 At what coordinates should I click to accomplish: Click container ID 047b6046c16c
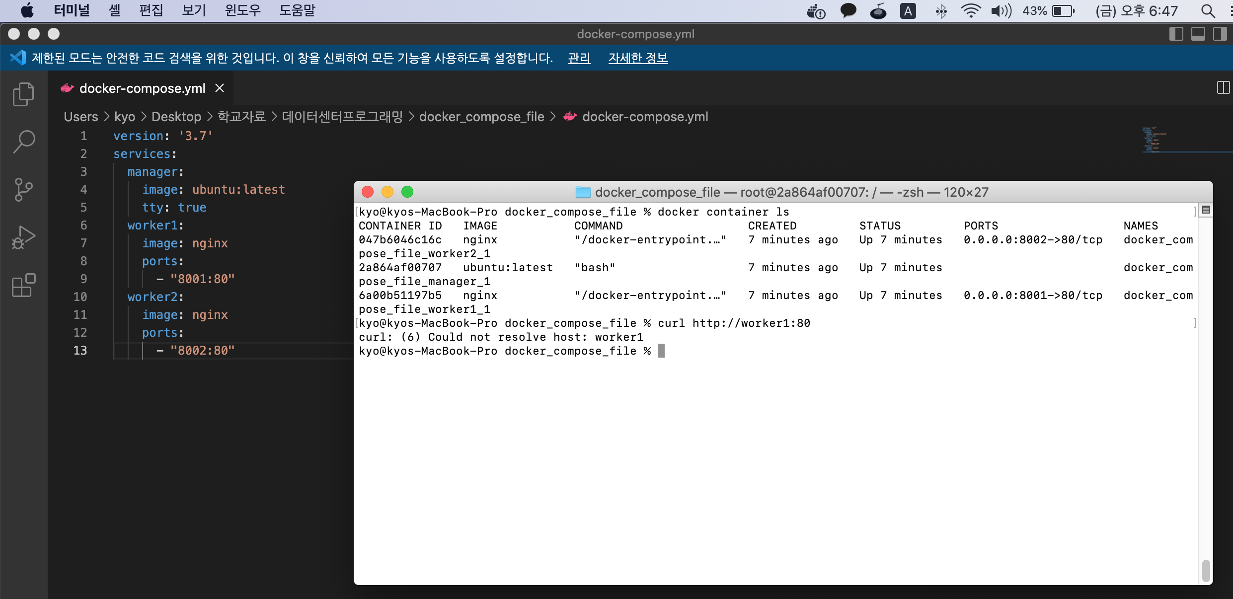pyautogui.click(x=400, y=240)
